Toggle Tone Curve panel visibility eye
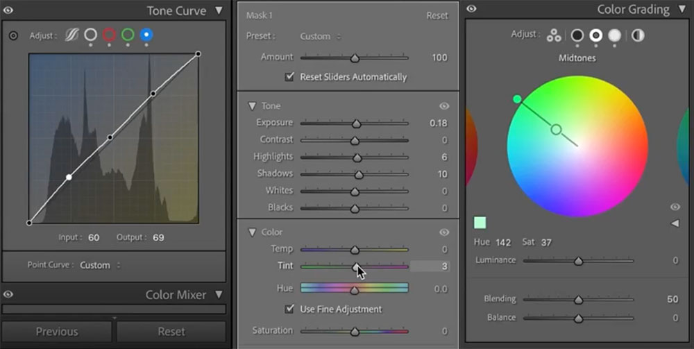 [x=8, y=10]
